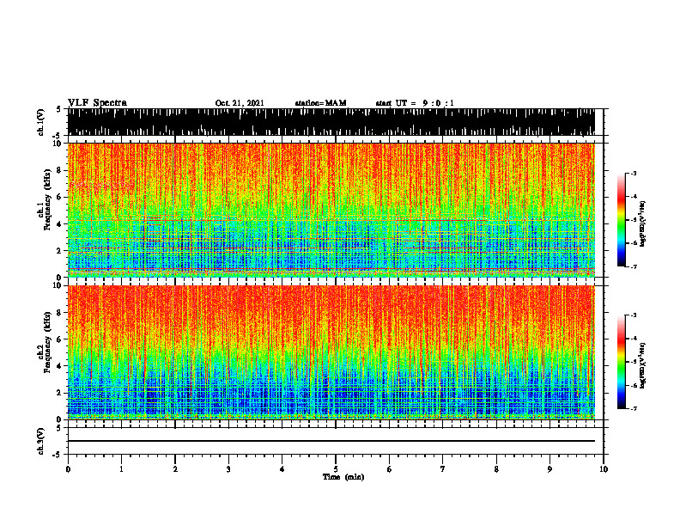Click inside the ch.1 spectrogram panel
This screenshot has height=526, width=680.
[x=331, y=210]
